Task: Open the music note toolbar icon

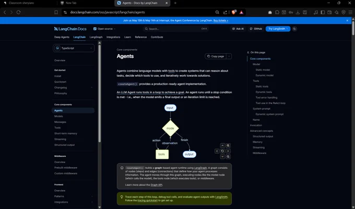Action: tap(316, 13)
